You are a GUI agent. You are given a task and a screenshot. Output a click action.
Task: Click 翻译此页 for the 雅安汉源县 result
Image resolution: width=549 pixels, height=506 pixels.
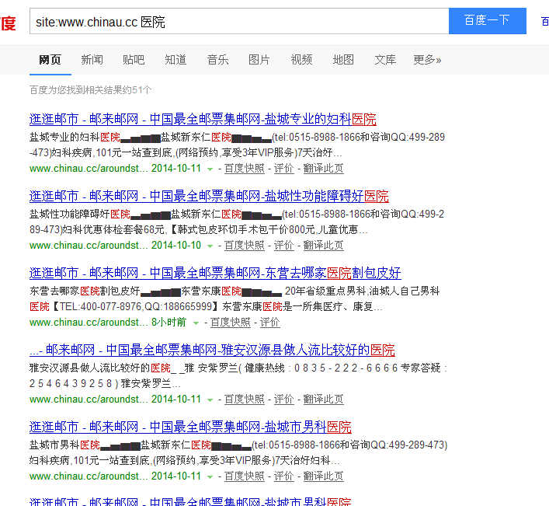(323, 399)
